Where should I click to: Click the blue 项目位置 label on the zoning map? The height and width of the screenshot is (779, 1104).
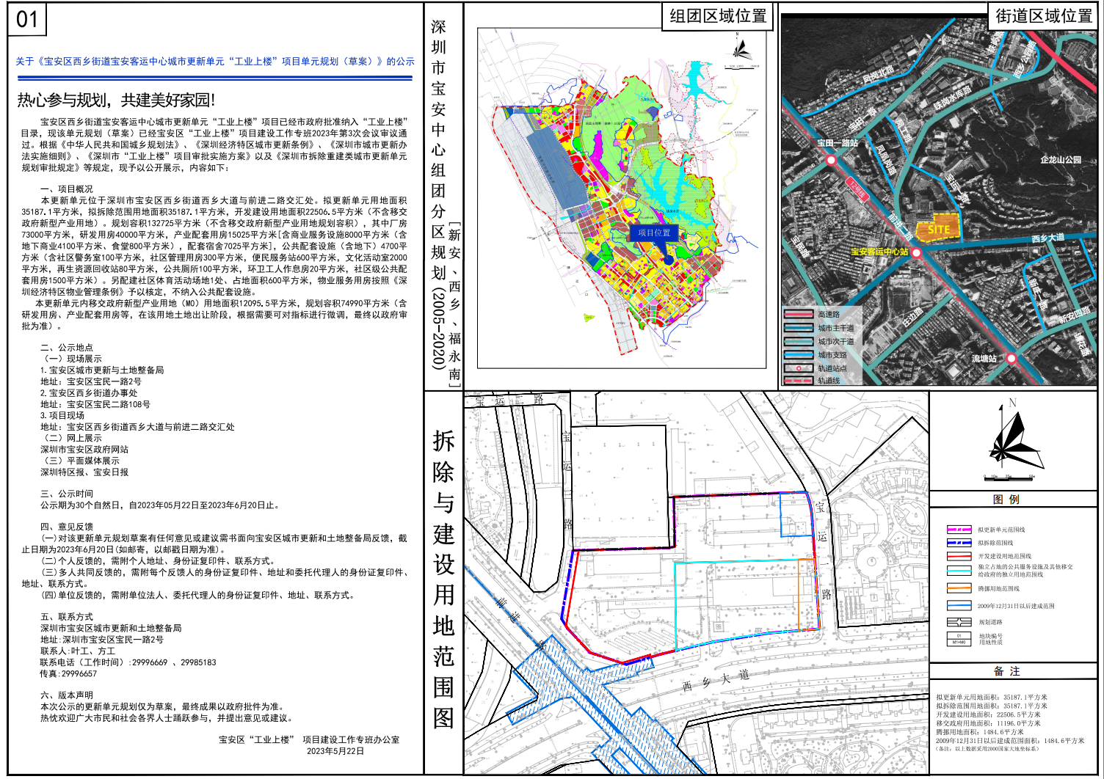pyautogui.click(x=654, y=233)
